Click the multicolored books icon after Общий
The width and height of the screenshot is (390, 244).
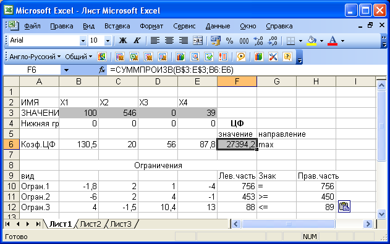(102, 57)
